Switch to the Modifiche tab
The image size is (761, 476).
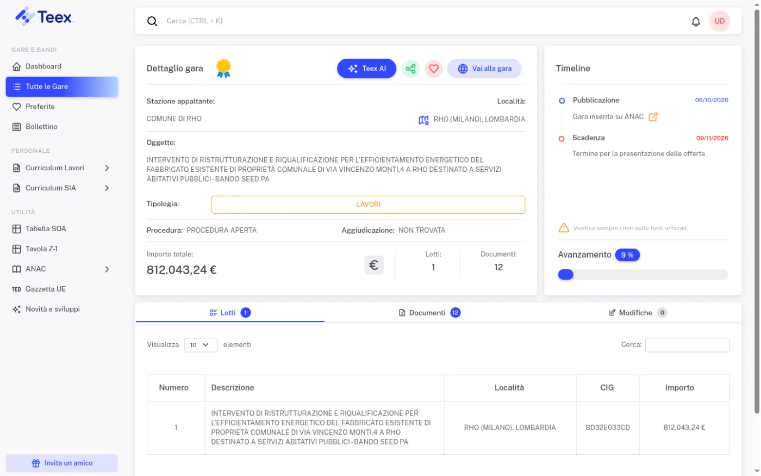(x=637, y=313)
